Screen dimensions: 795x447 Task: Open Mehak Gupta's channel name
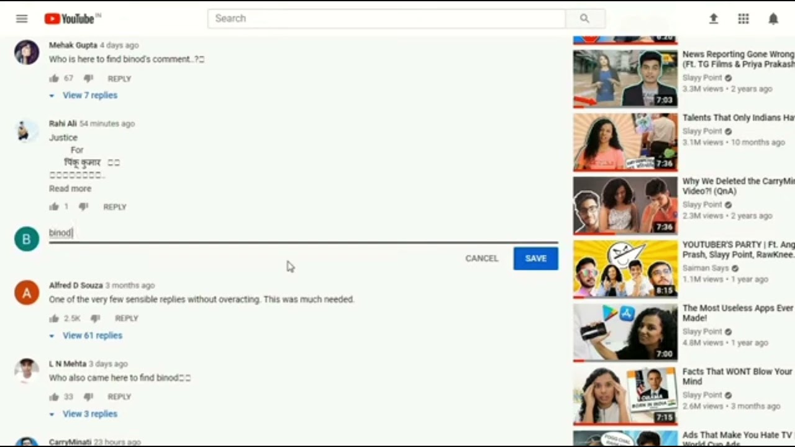tap(73, 45)
